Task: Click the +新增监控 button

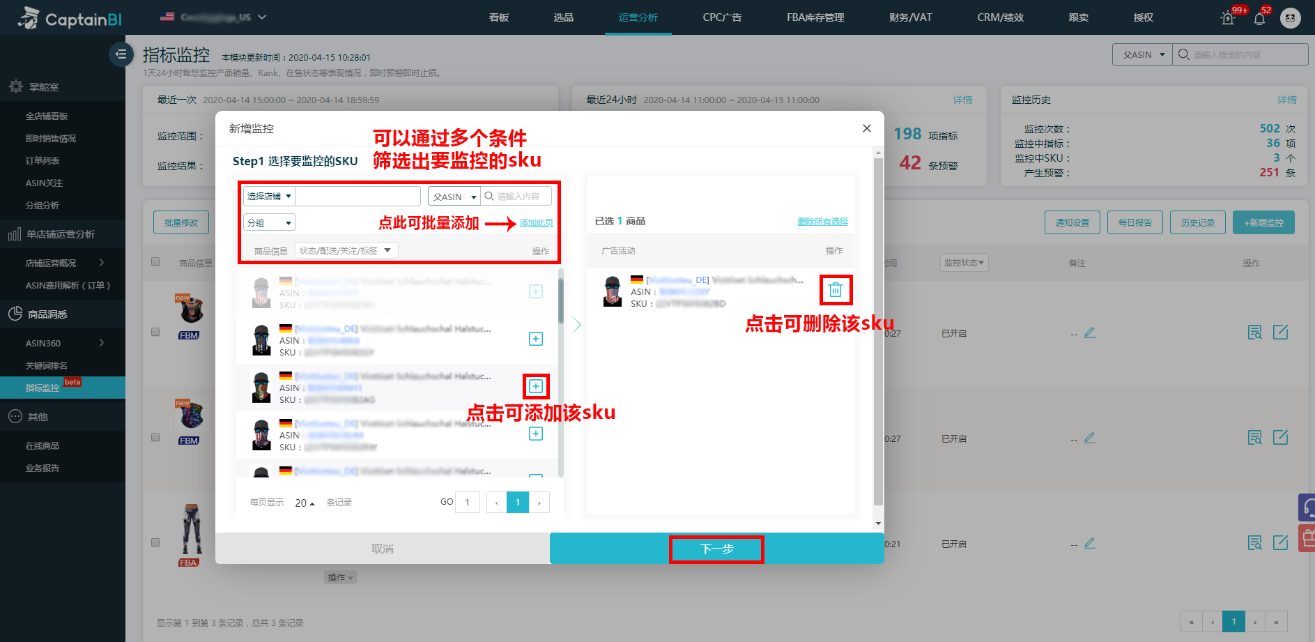Action: [x=1263, y=222]
